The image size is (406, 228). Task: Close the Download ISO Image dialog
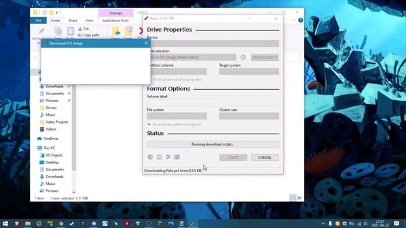tap(146, 43)
